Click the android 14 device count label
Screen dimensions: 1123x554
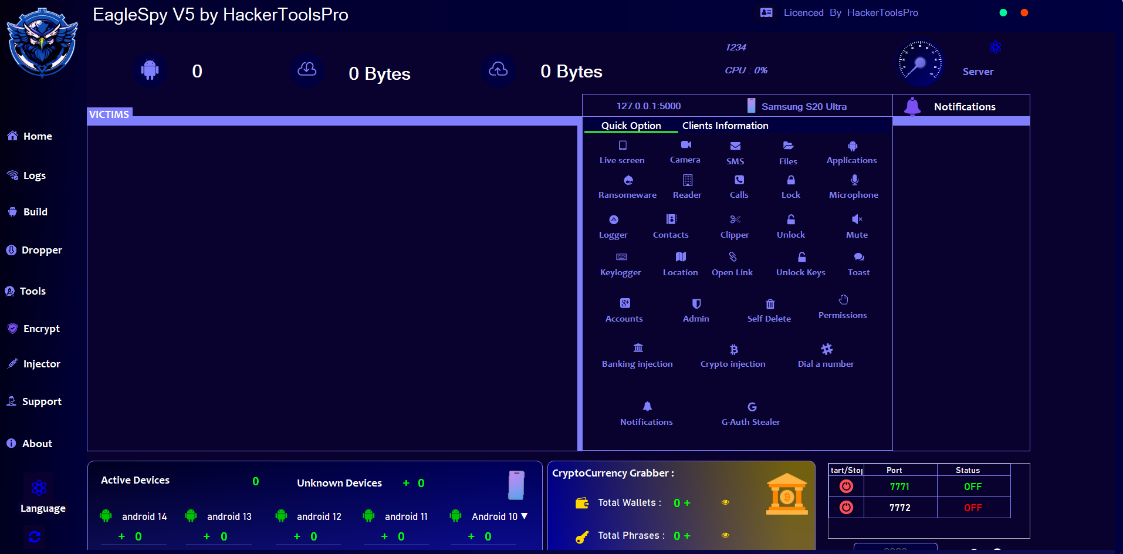coord(144,516)
